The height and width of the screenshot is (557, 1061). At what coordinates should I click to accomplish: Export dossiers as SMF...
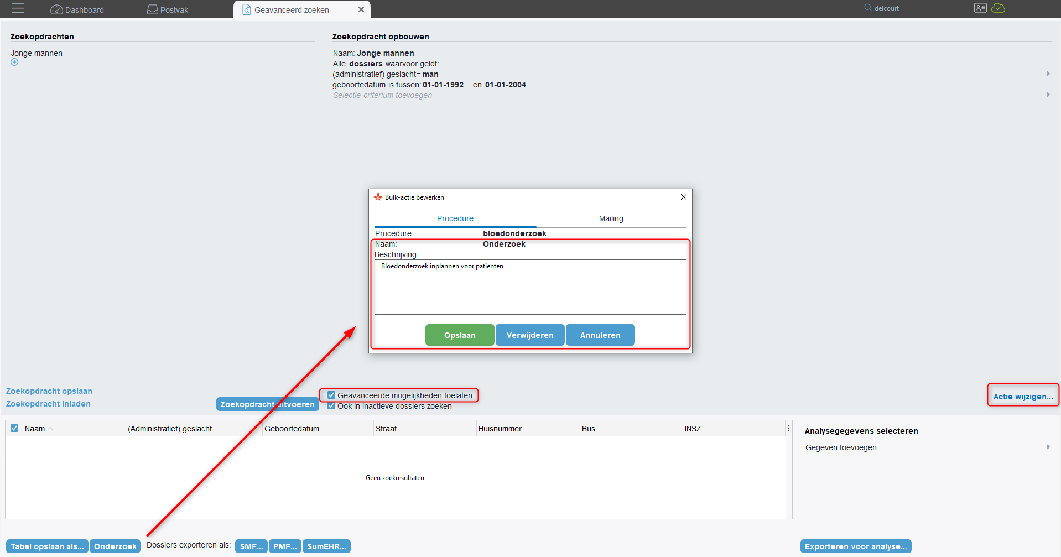point(252,546)
